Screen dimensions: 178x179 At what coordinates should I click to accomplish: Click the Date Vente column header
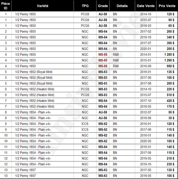pos(146,6)
